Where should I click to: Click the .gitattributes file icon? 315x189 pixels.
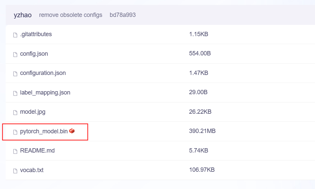[15, 35]
